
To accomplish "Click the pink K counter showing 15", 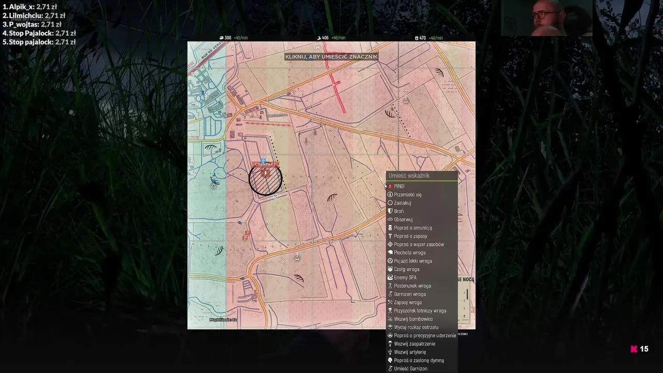I will tap(639, 349).
